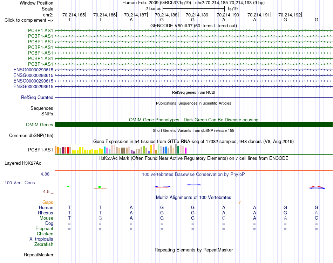Click the OMIM Genes track label
Screen dimensions: 333x263
[40, 125]
